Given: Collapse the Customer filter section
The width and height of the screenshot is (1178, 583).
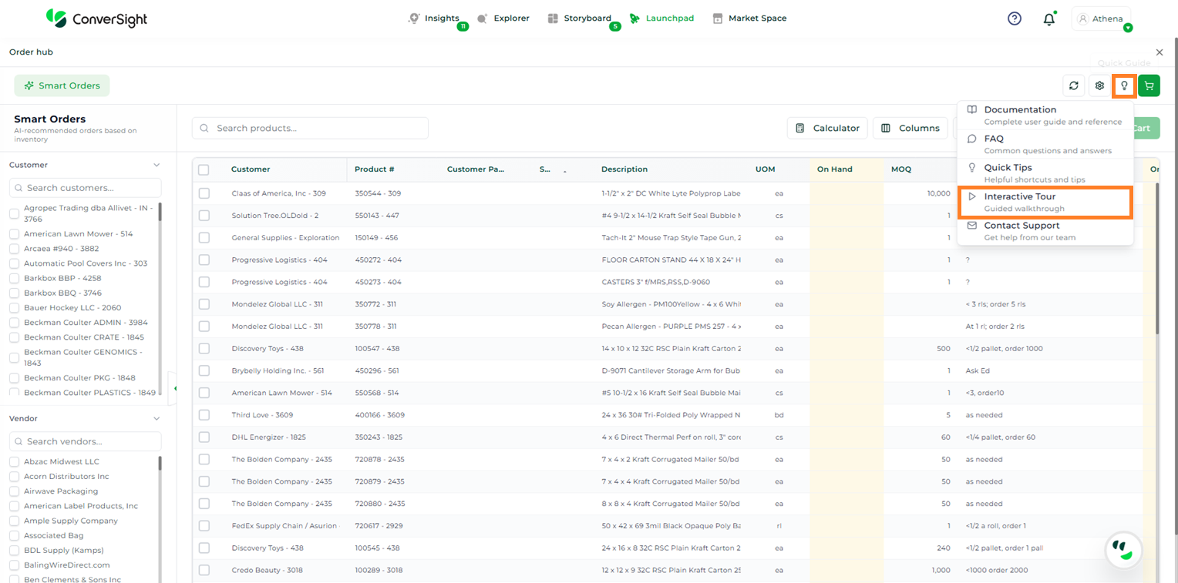Looking at the screenshot, I should (x=157, y=165).
